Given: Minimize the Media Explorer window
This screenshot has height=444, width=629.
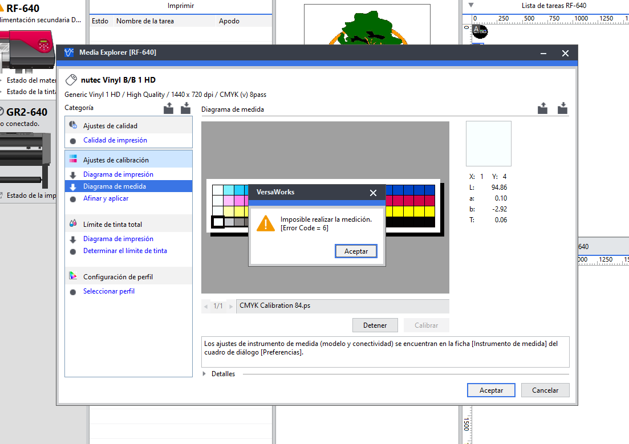Looking at the screenshot, I should (x=543, y=54).
